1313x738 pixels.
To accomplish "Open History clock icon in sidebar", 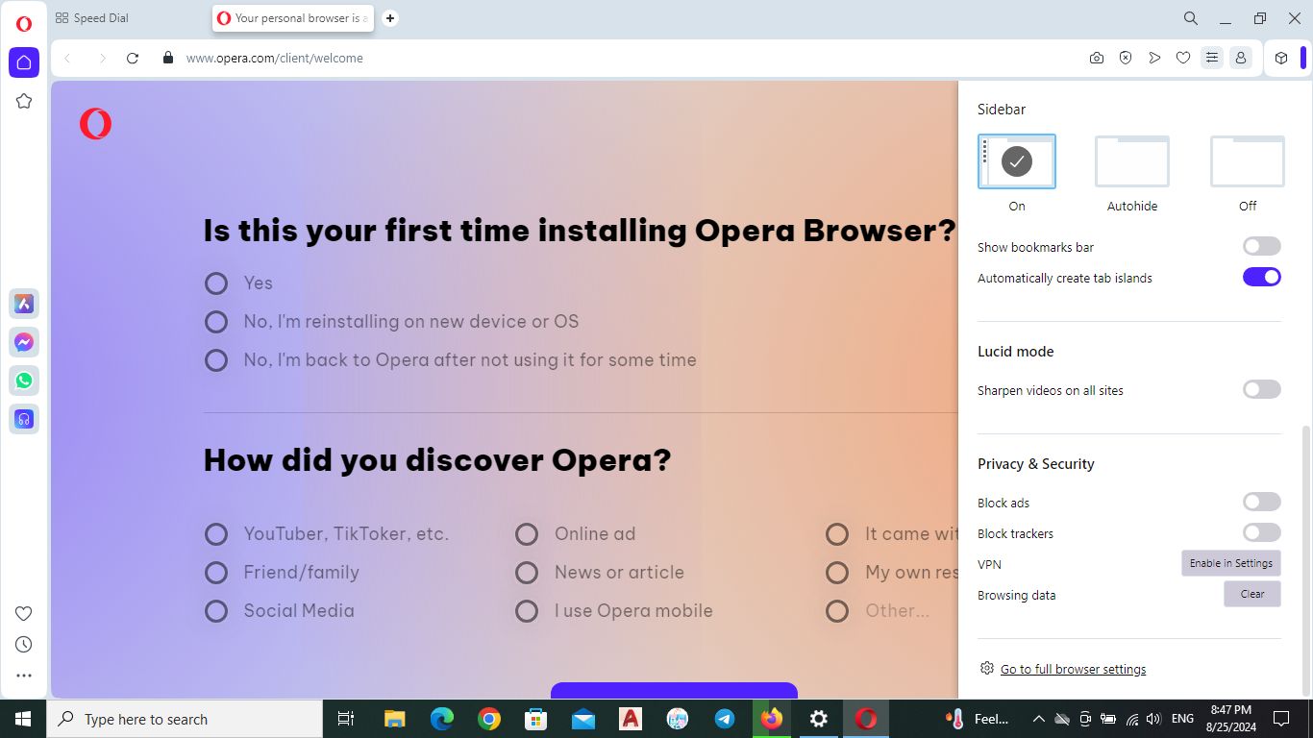I will tap(24, 644).
